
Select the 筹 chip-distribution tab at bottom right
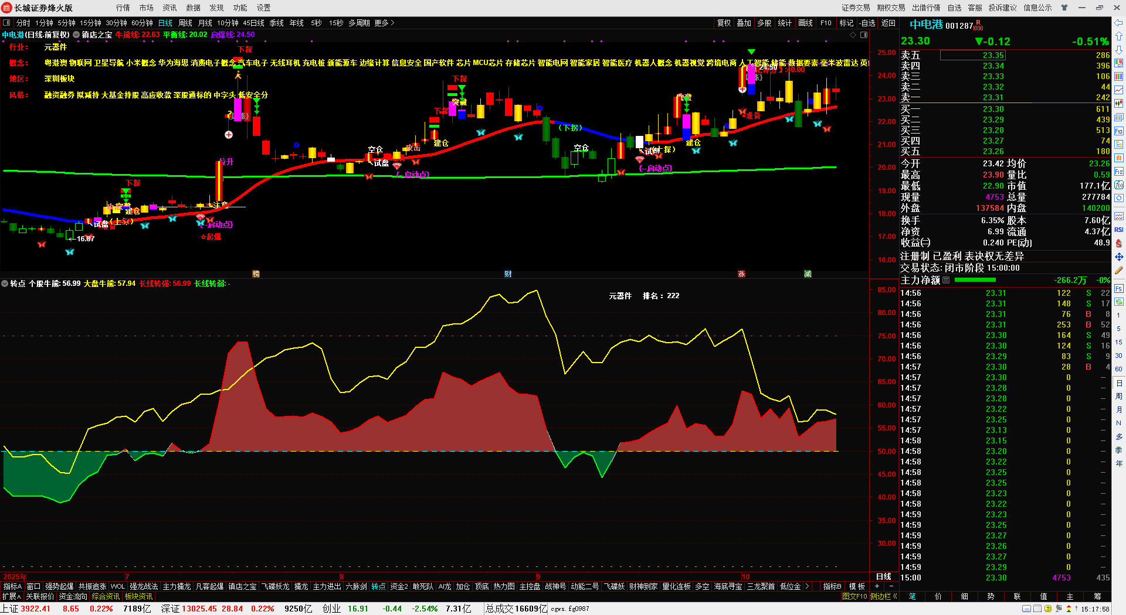1097,596
